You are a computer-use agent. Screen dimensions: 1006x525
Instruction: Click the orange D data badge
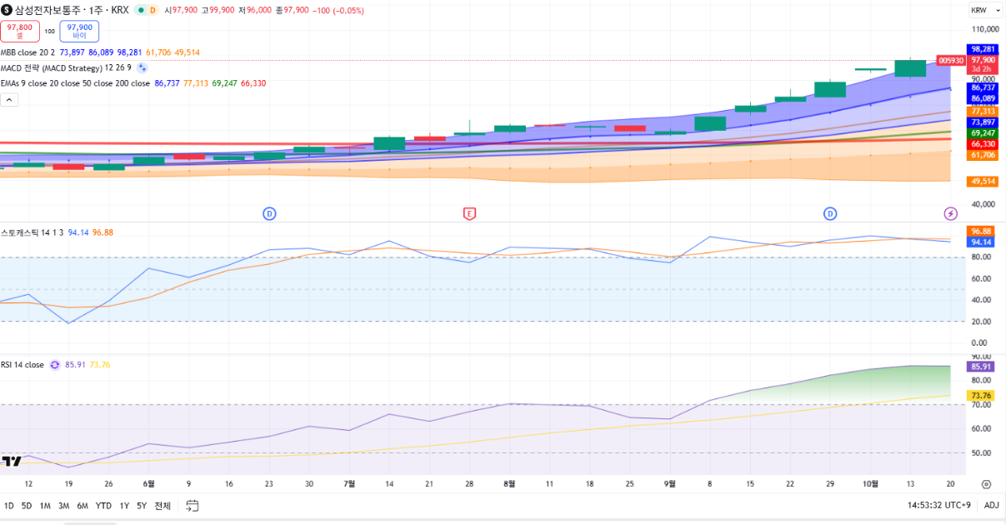(x=153, y=10)
